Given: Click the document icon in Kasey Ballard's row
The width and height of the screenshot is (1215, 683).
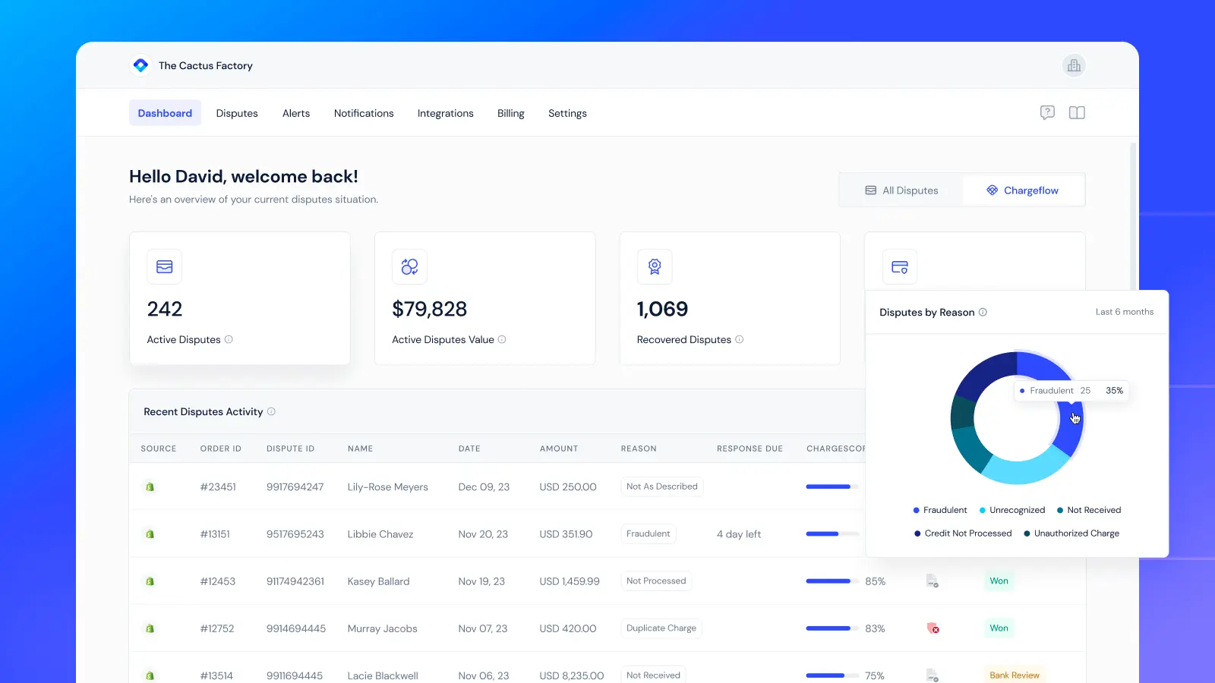Looking at the screenshot, I should click(933, 581).
